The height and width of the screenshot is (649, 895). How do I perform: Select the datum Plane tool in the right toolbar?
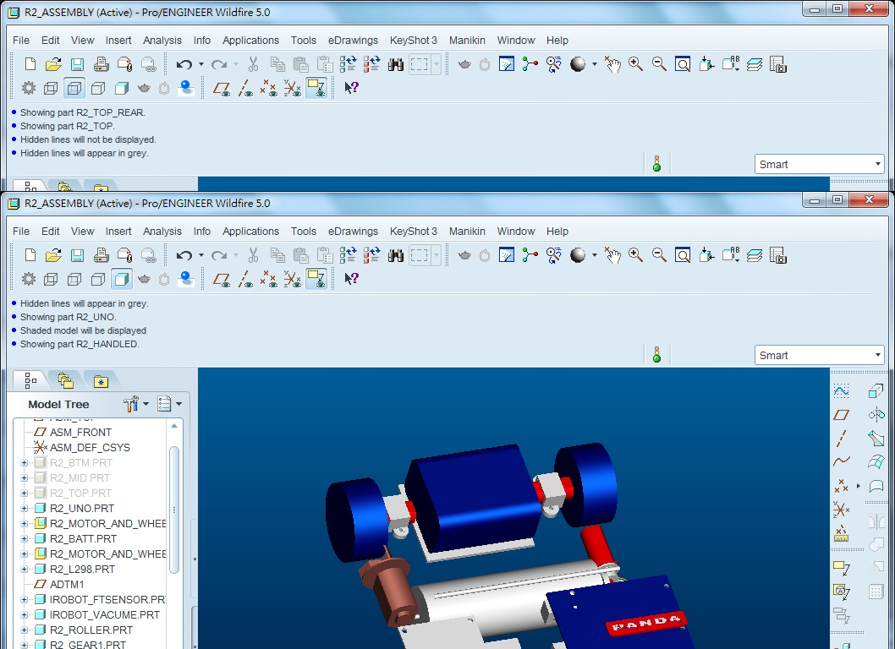[841, 415]
